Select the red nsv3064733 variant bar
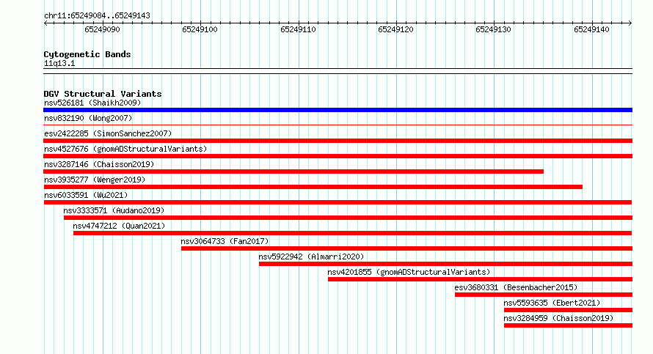This screenshot has width=653, height=354. click(407, 248)
